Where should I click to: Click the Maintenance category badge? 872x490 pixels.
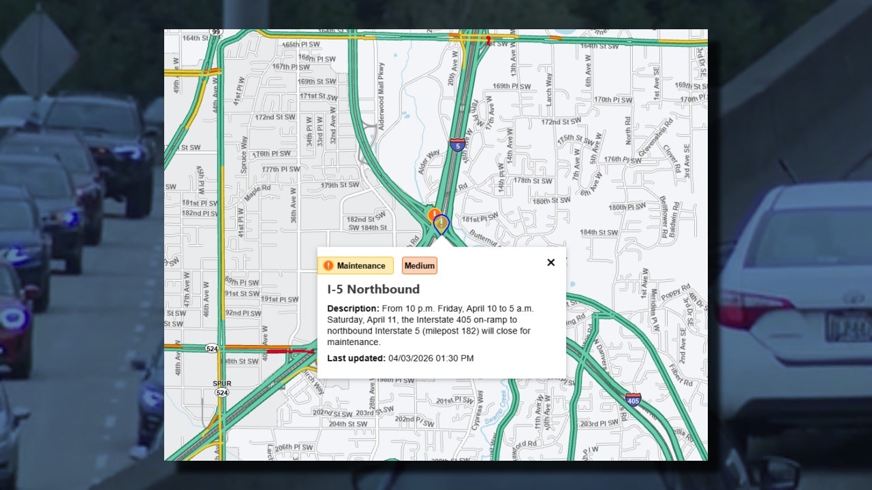pos(355,265)
